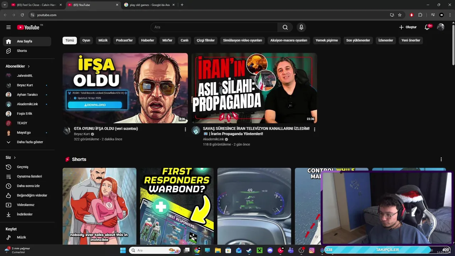Expand the Abonelikler section

(x=18, y=66)
